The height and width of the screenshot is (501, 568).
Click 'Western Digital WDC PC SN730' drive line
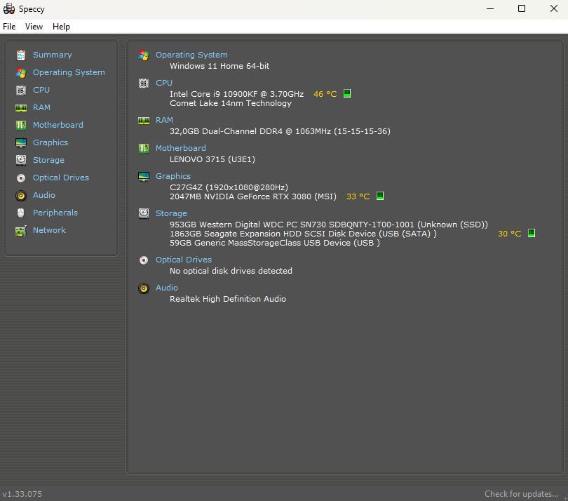(329, 225)
